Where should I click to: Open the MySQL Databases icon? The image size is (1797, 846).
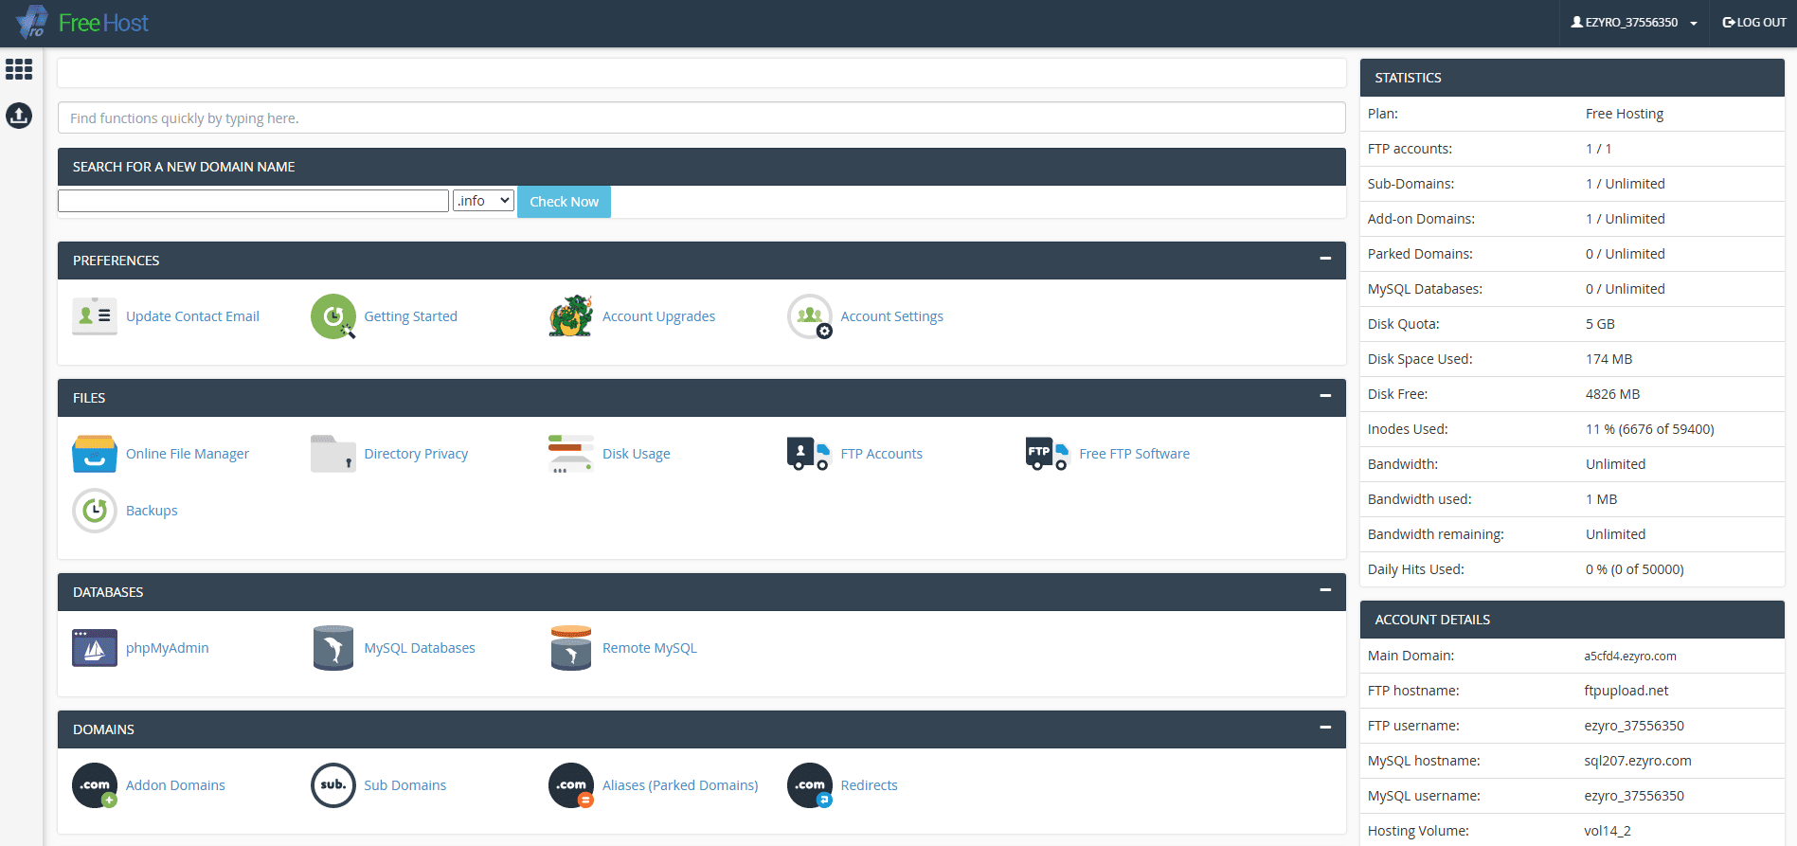[333, 648]
